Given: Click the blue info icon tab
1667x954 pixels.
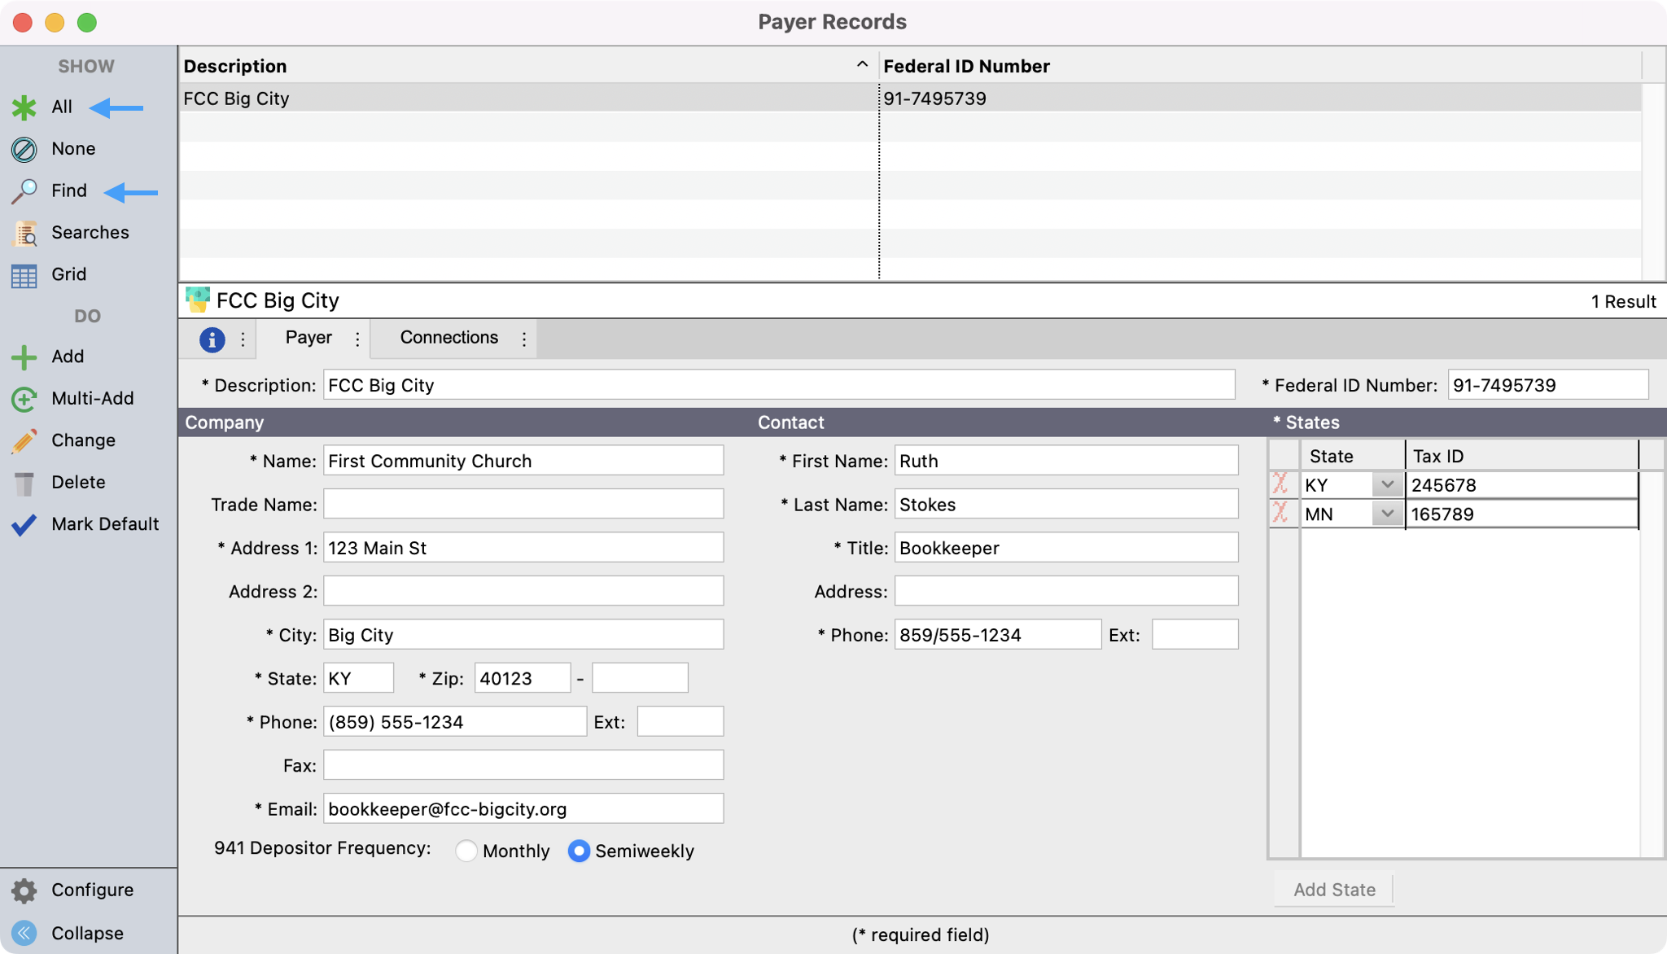Looking at the screenshot, I should [212, 339].
